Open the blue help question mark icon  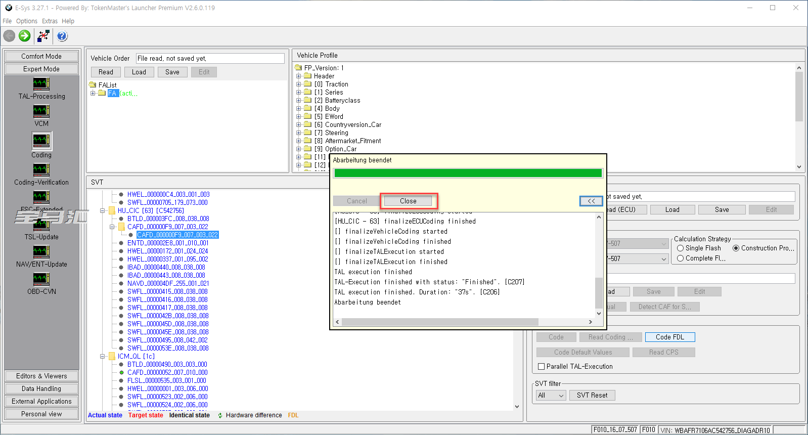coord(62,36)
